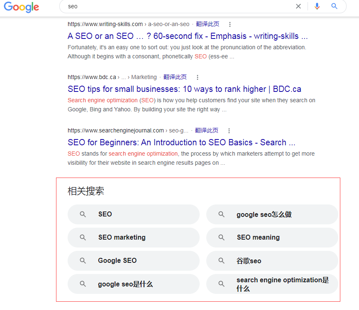Image resolution: width=359 pixels, height=310 pixels.
Task: Open three-dot menu for searchenginejournal.com result
Action: coord(229,130)
